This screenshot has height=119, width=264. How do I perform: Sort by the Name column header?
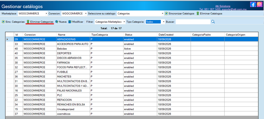pos(73,35)
